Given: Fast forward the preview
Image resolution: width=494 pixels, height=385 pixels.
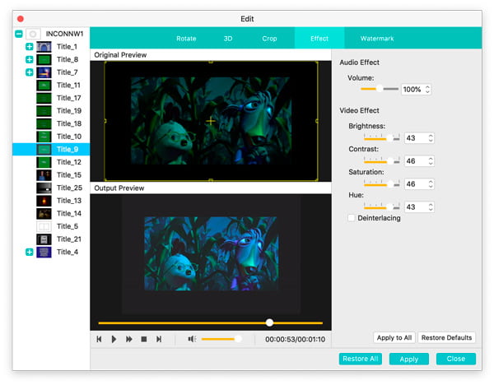Looking at the screenshot, I should pyautogui.click(x=129, y=339).
